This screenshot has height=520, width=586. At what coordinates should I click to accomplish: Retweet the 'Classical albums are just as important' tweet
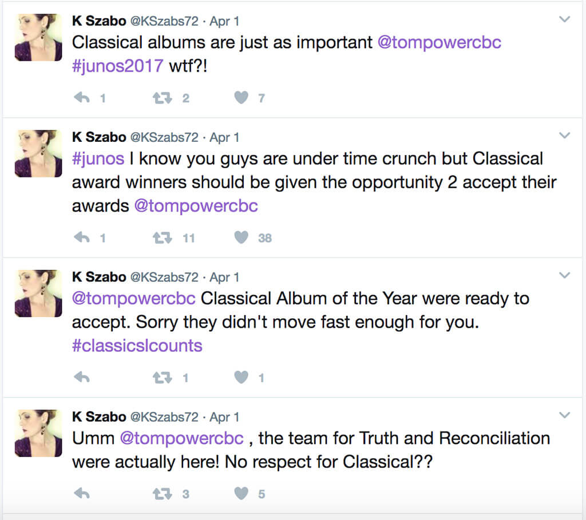click(162, 98)
